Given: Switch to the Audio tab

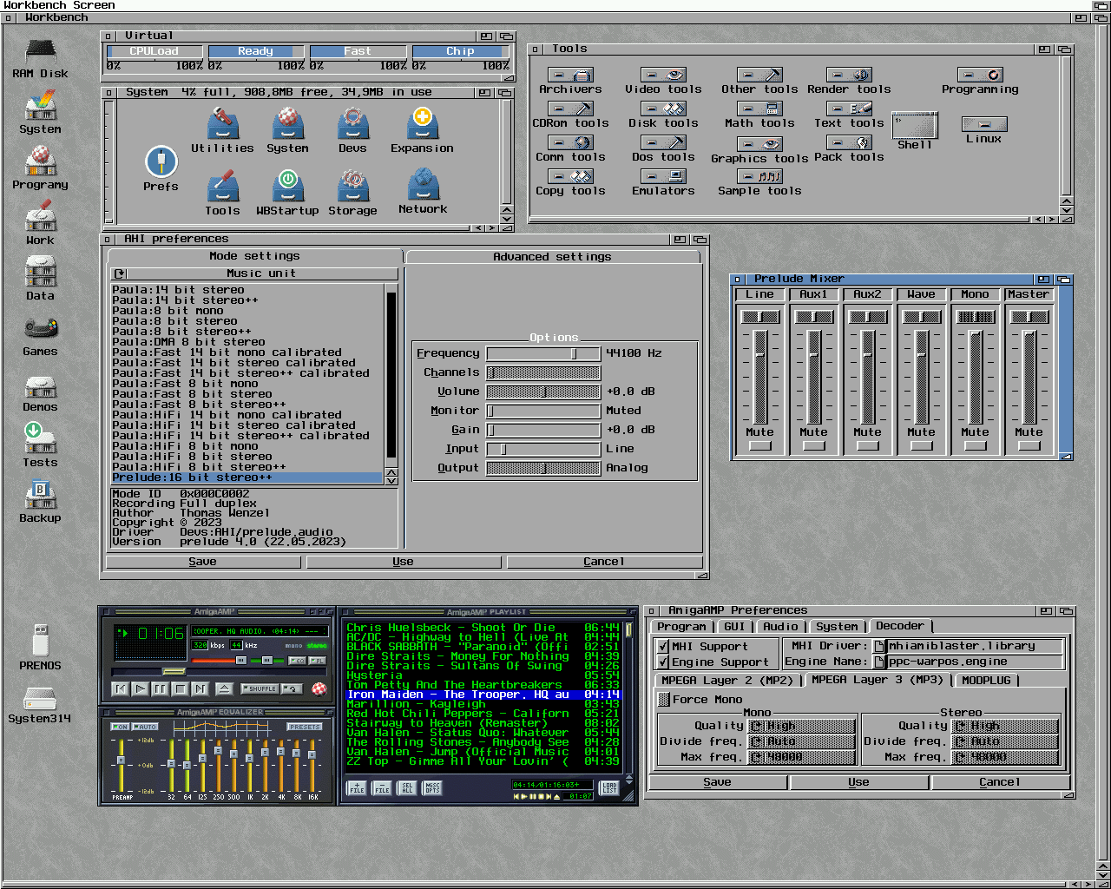Looking at the screenshot, I should pyautogui.click(x=780, y=627).
